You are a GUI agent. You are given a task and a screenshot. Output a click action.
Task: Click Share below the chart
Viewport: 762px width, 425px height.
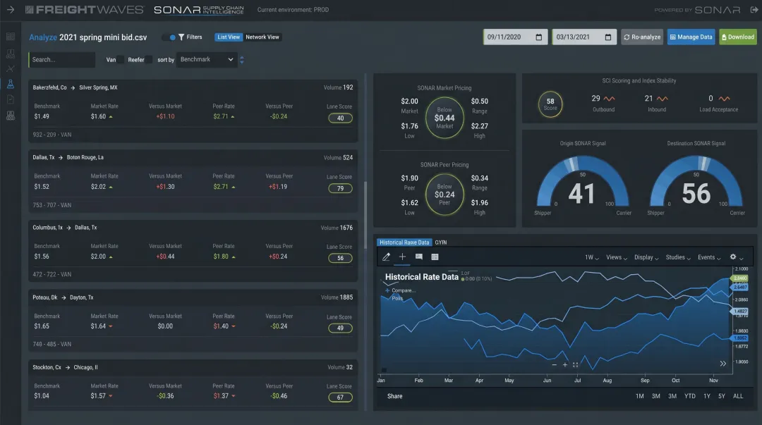click(394, 396)
